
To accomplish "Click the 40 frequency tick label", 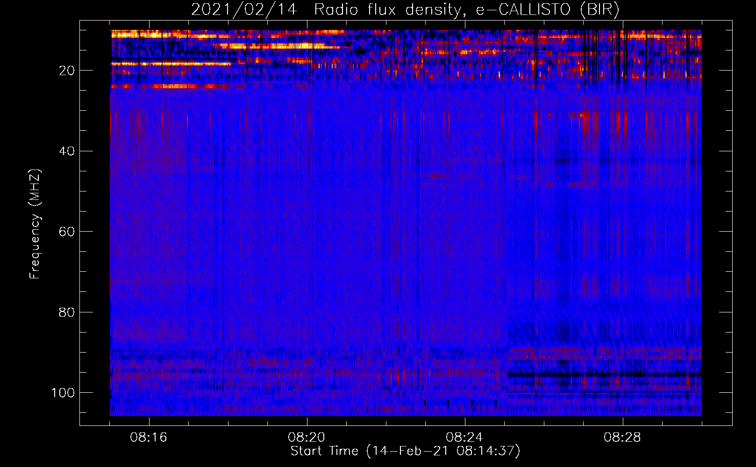I will pos(67,151).
